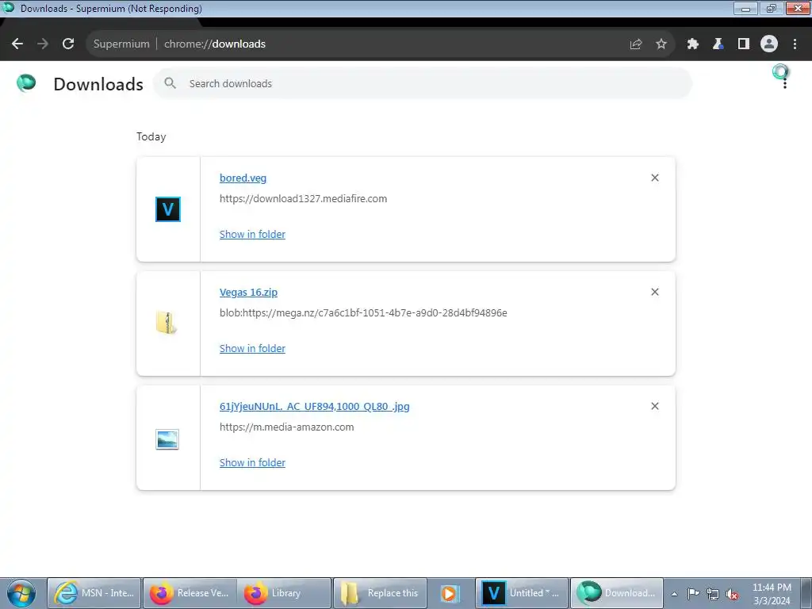Switch to Firefox Library taskbar window
The width and height of the screenshot is (812, 609).
click(x=285, y=593)
